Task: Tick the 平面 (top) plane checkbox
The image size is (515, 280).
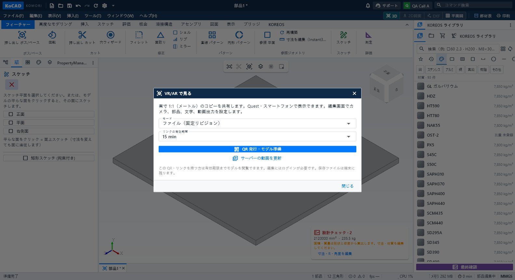Action: [11, 123]
